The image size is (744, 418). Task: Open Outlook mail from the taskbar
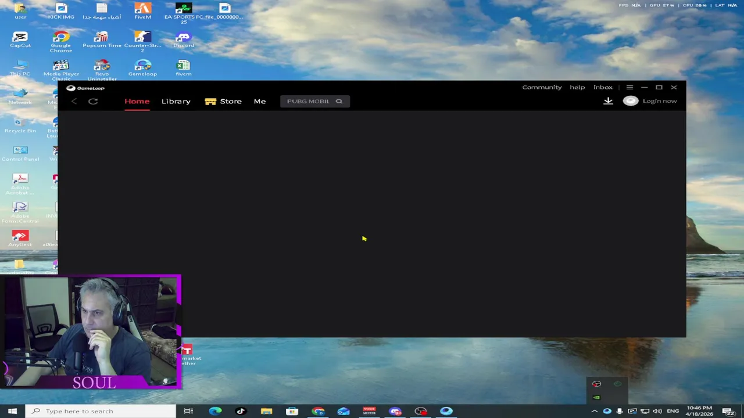(x=344, y=411)
